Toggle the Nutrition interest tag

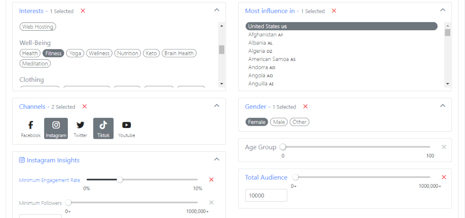pyautogui.click(x=127, y=54)
